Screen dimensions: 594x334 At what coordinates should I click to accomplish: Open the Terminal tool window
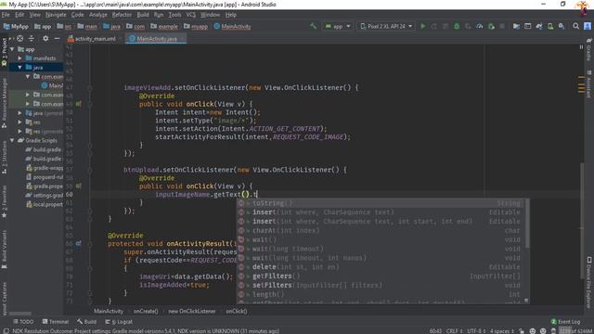click(x=56, y=322)
